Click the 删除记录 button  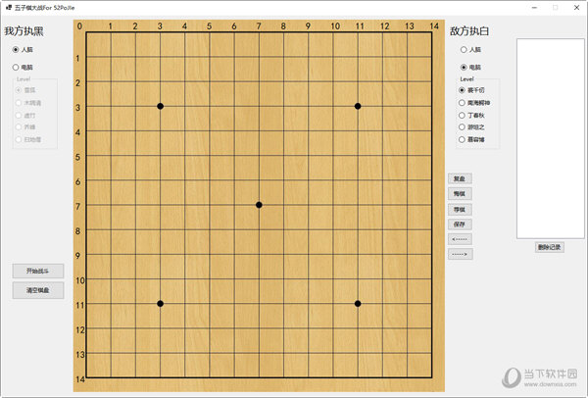[549, 247]
